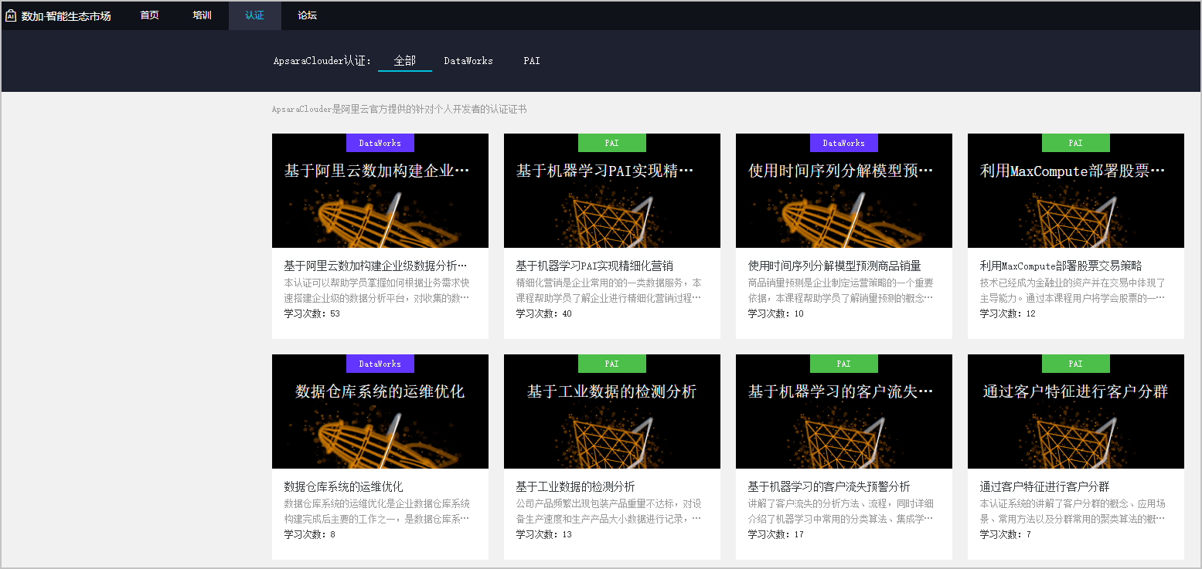Open 基于机器学习的客户流失 banner image
This screenshot has width=1202, height=569.
(x=844, y=412)
